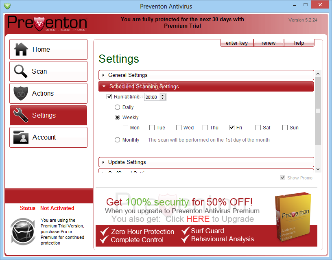Expand General Settings section
The height and width of the screenshot is (260, 332).
[x=206, y=75]
